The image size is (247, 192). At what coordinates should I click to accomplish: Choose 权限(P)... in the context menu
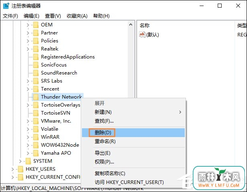tap(133, 162)
